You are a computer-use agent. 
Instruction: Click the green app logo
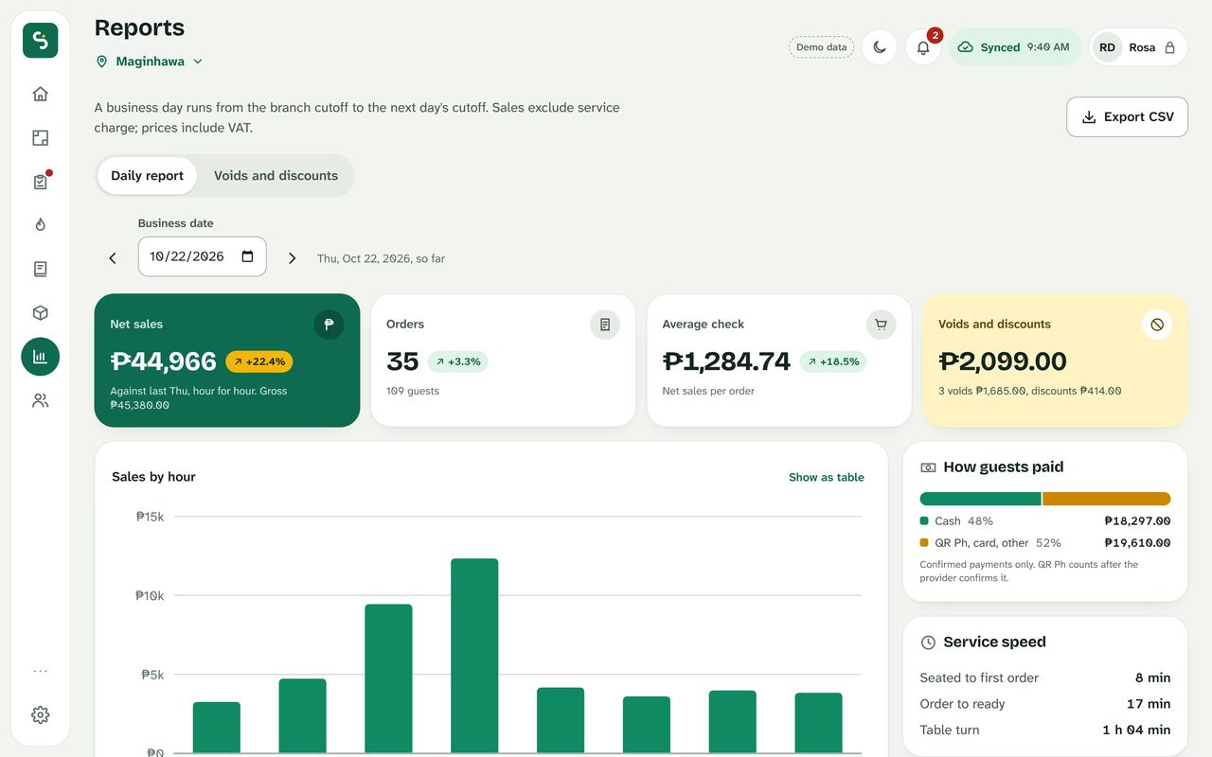tap(40, 41)
